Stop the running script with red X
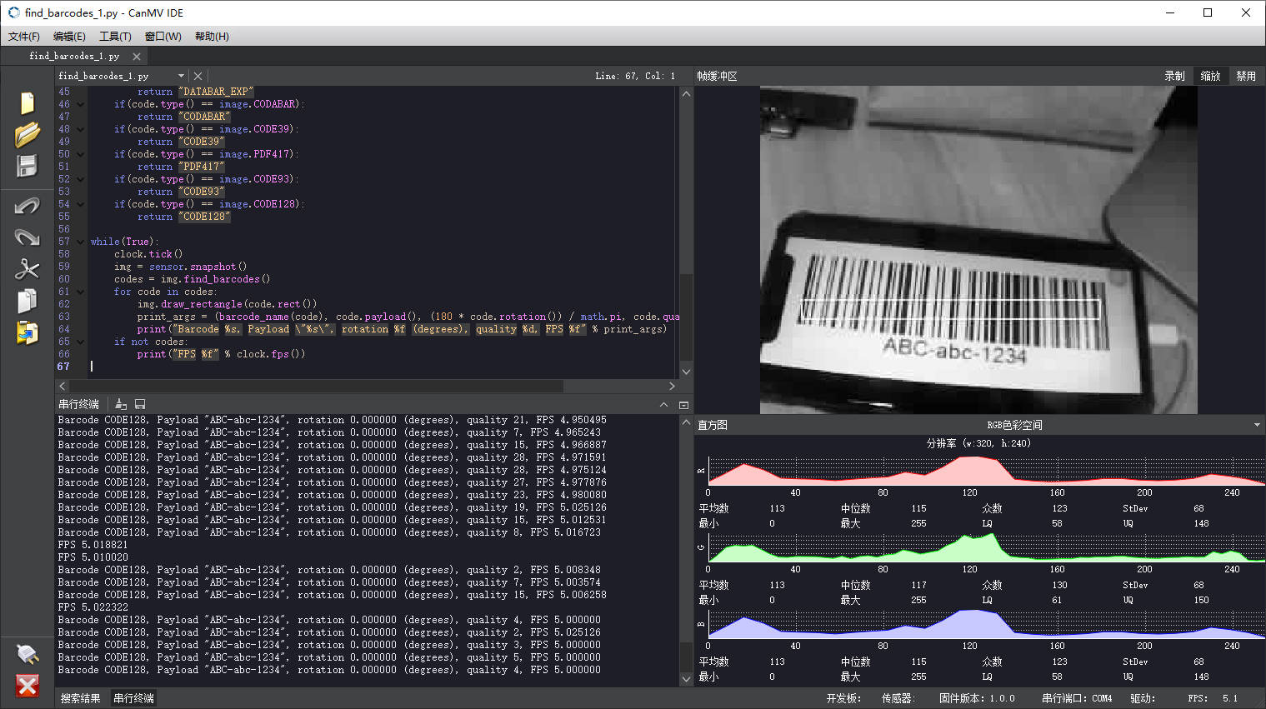The image size is (1266, 709). click(28, 686)
